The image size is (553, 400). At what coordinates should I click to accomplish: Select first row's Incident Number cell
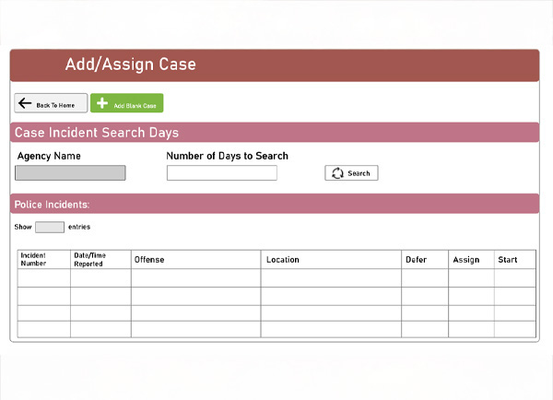point(43,278)
